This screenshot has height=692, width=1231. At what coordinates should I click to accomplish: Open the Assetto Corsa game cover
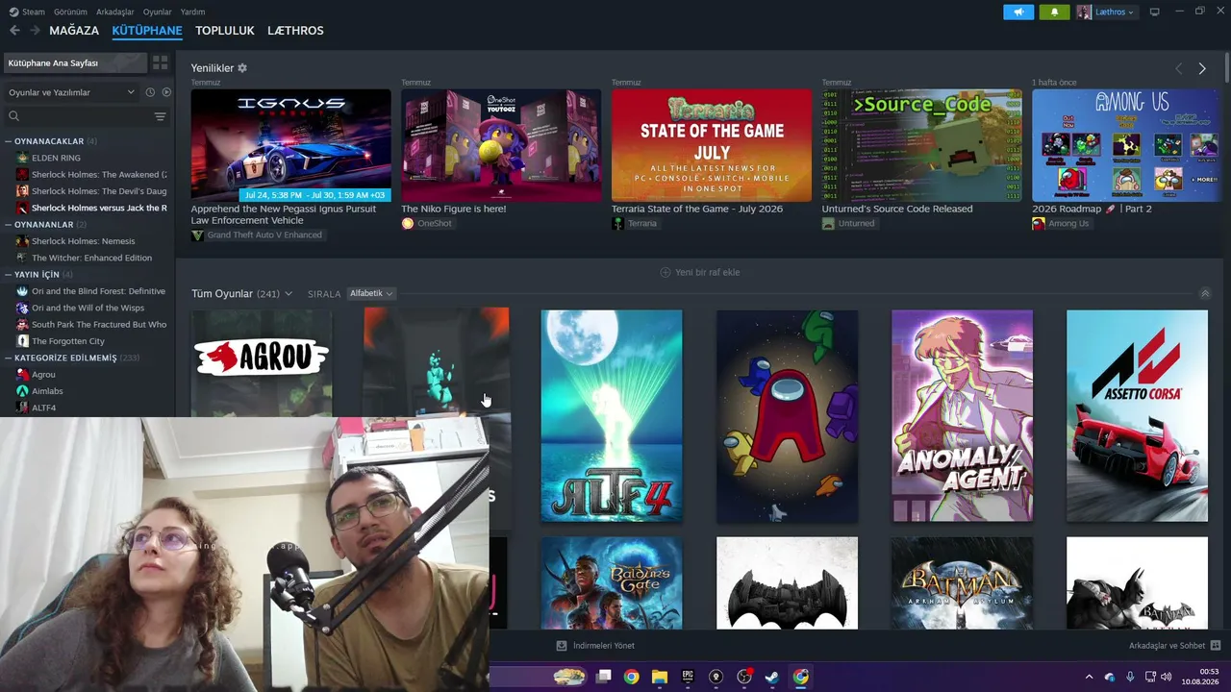[1137, 415]
